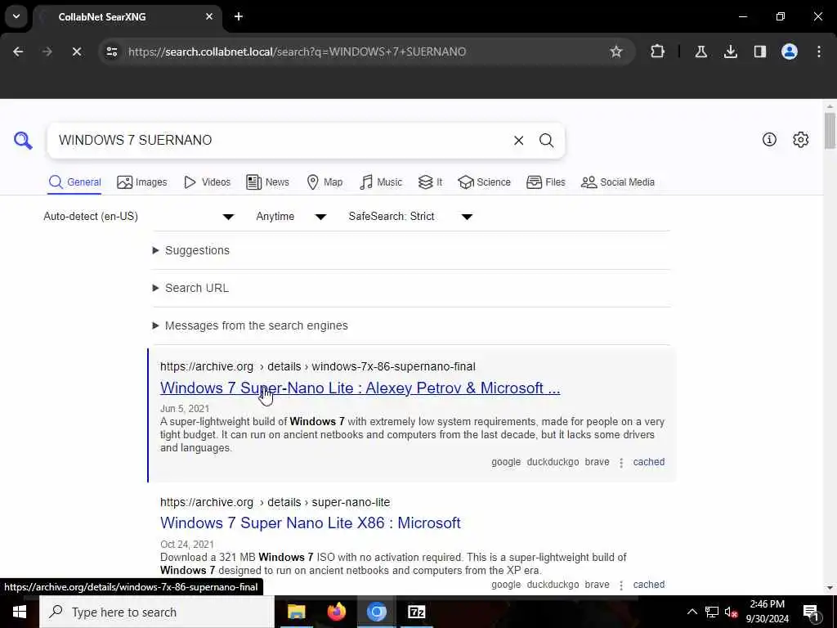Open Chrome three-dot menu

819,52
